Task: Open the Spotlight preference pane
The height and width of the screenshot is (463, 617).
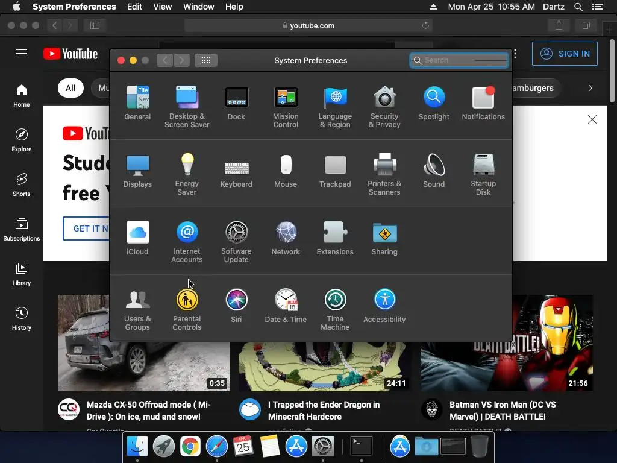Action: tap(434, 102)
